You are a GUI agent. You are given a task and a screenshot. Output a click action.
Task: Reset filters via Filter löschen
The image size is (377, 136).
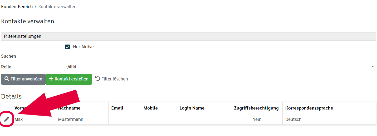112,79
